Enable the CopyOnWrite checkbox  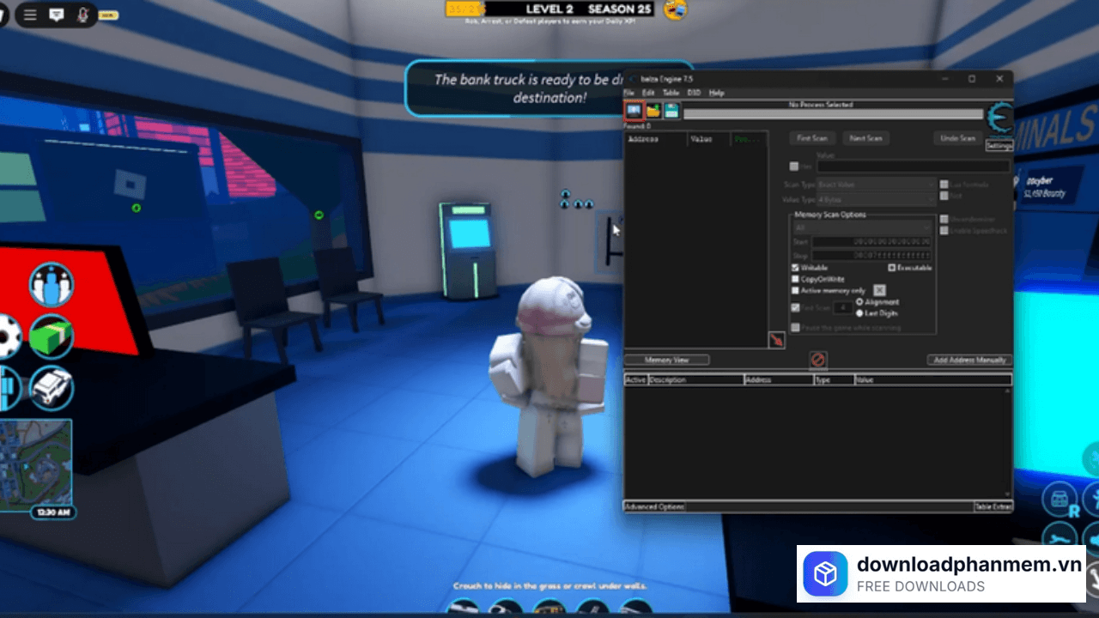point(794,279)
